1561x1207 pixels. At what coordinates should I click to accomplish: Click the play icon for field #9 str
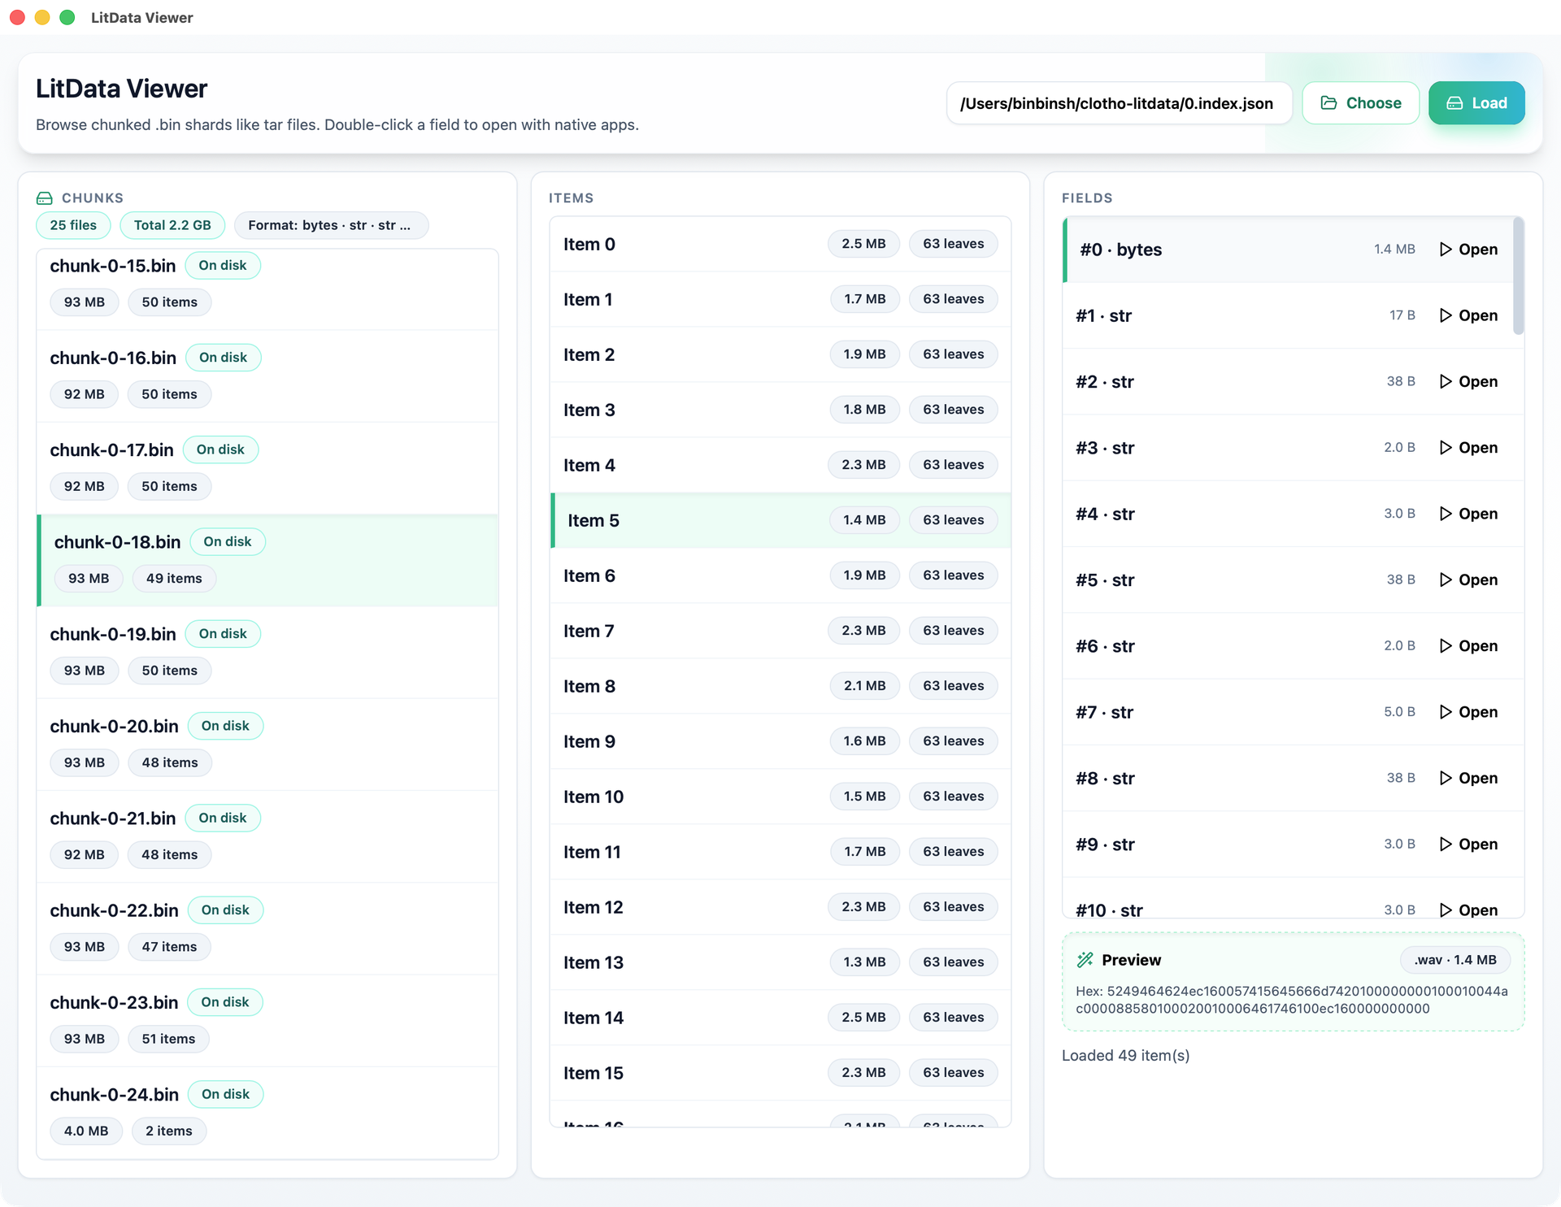point(1445,844)
